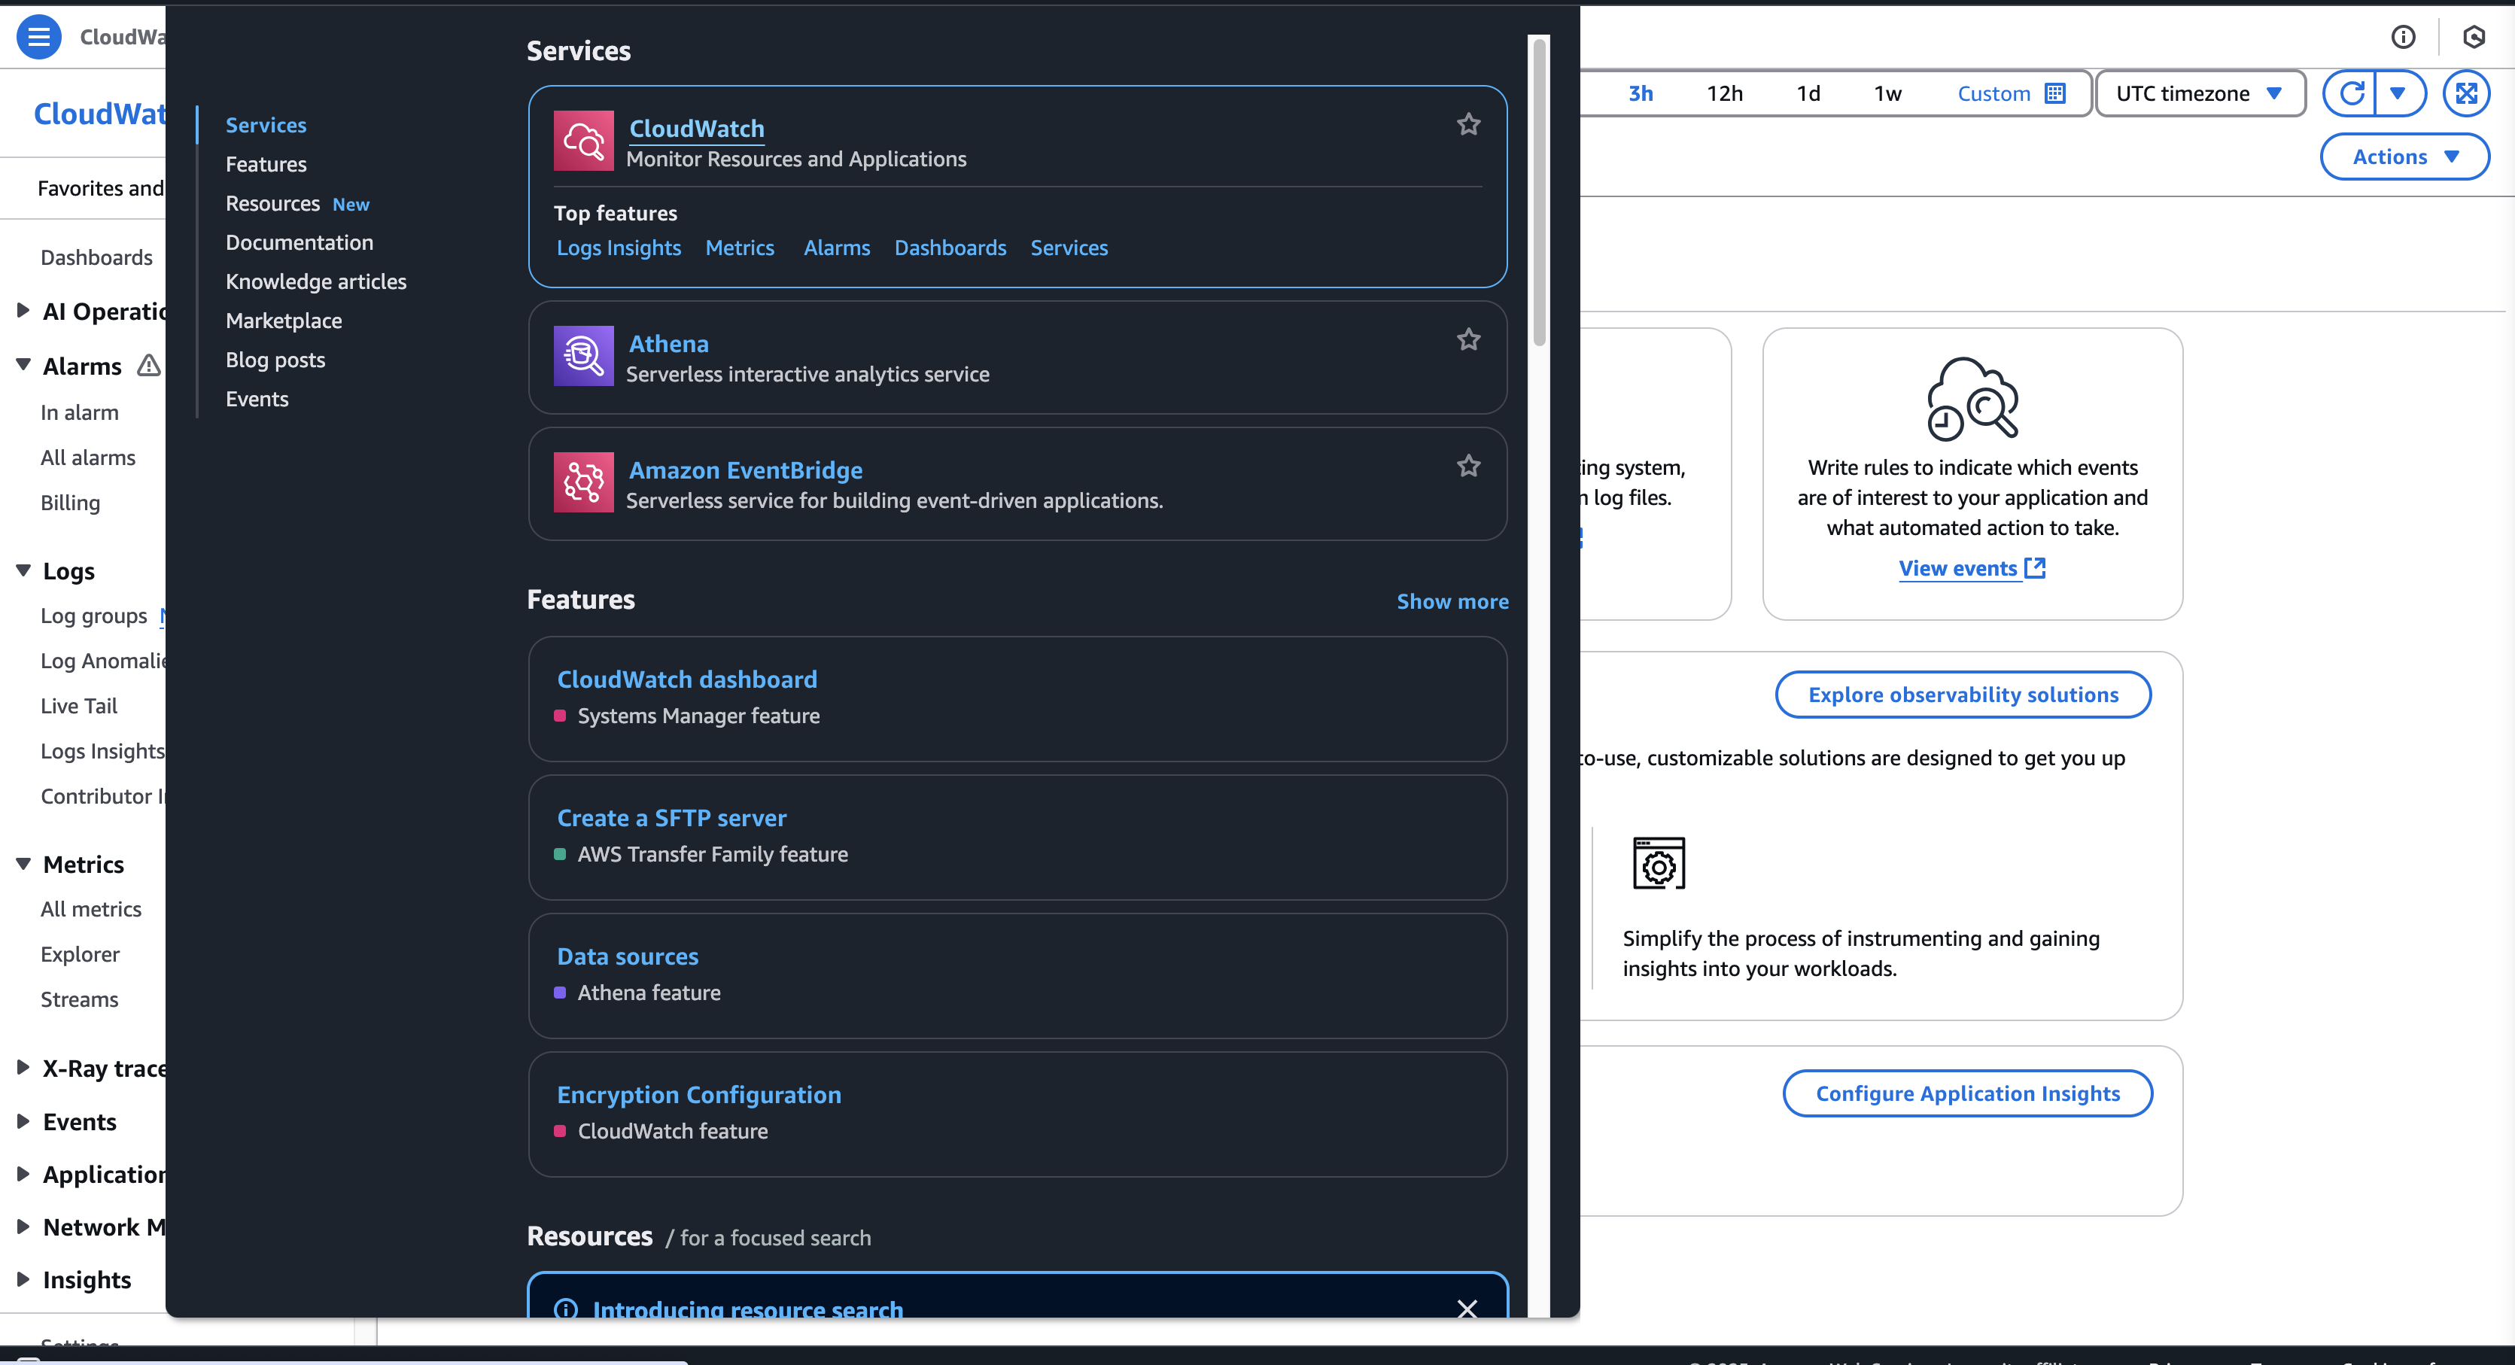Click the gear window illustration icon
Screen dimensions: 2515x1365
pyautogui.click(x=1658, y=863)
